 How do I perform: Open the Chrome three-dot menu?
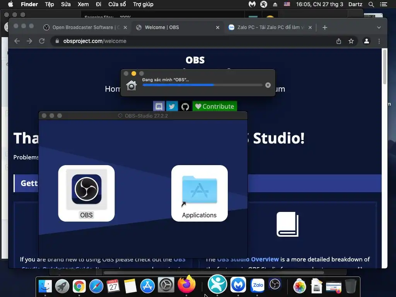(x=379, y=41)
